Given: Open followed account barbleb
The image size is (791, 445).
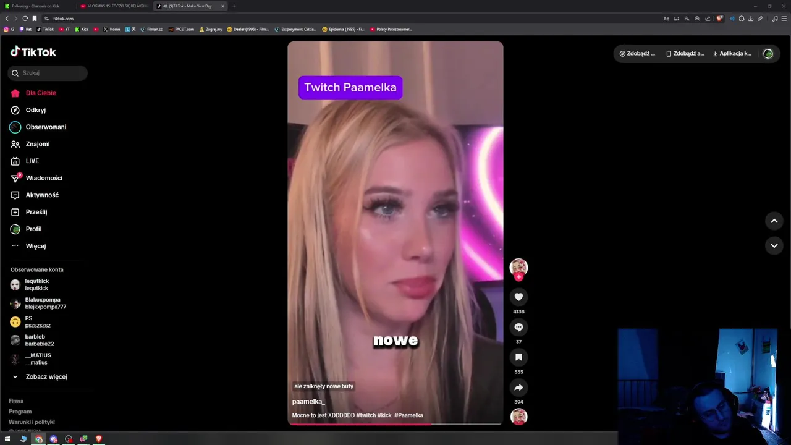Looking at the screenshot, I should [32, 341].
